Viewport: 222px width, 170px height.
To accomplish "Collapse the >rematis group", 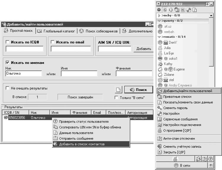I will 159,37.
